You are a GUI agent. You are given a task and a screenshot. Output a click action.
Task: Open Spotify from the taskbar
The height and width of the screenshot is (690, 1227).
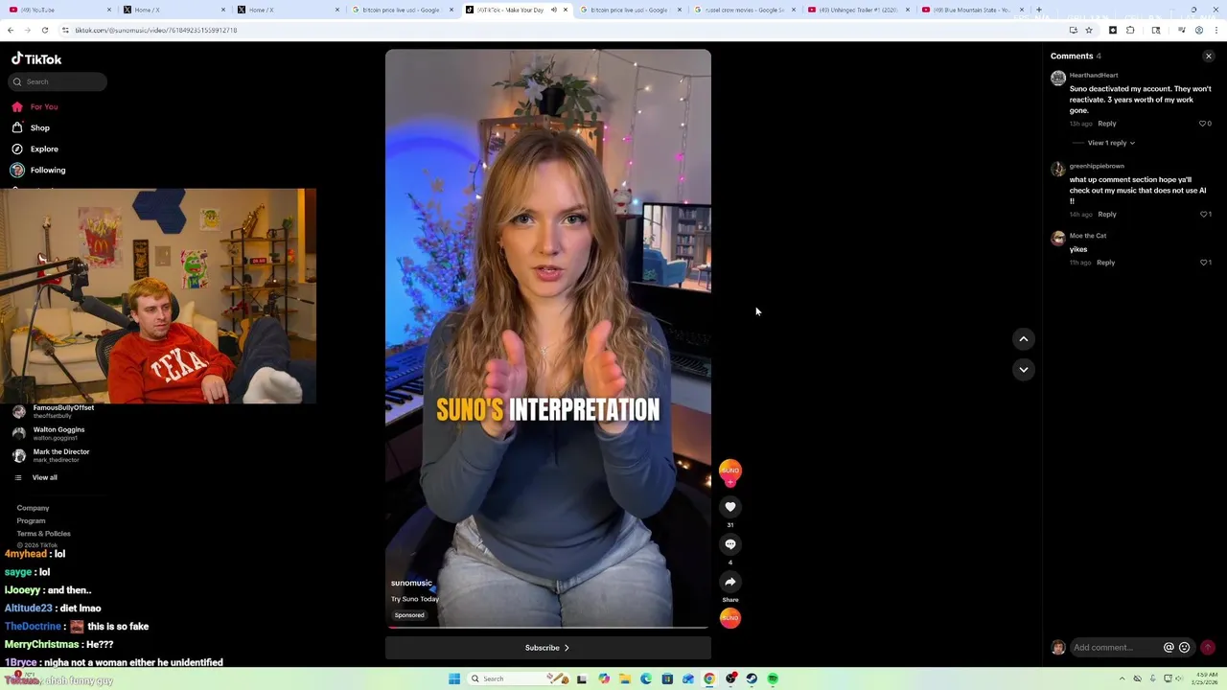[x=773, y=678]
